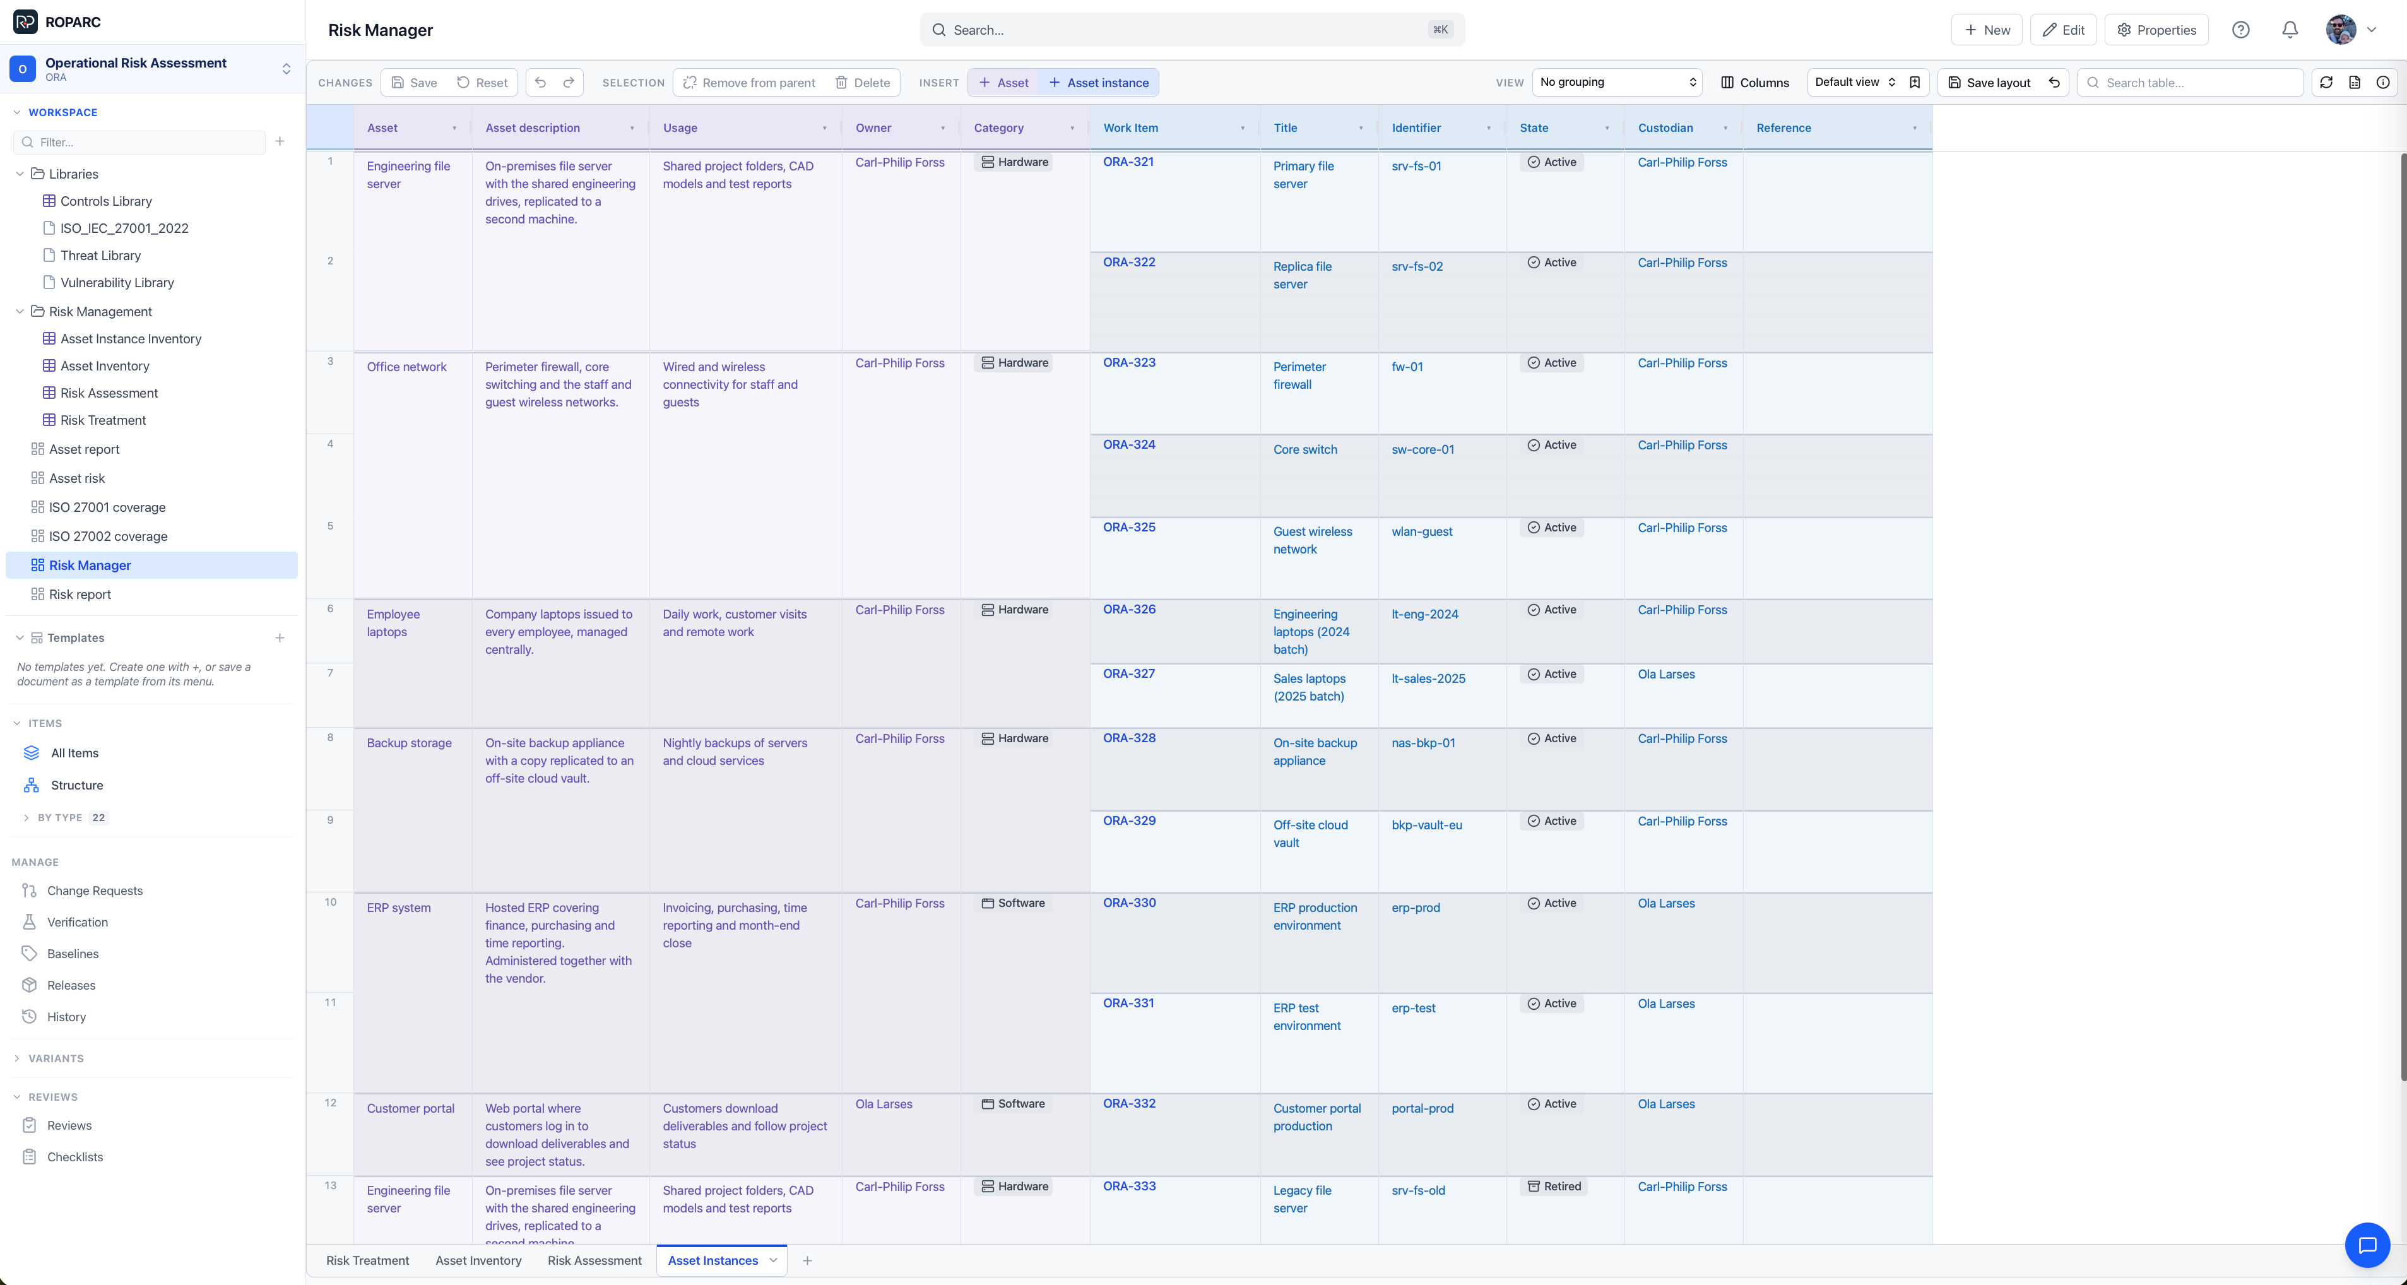This screenshot has height=1285, width=2407.
Task: Click the refresh table icon
Action: click(2327, 82)
